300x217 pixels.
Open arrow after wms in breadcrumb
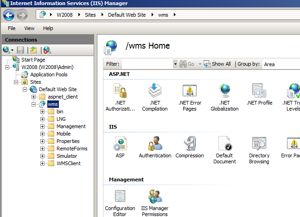(x=175, y=15)
